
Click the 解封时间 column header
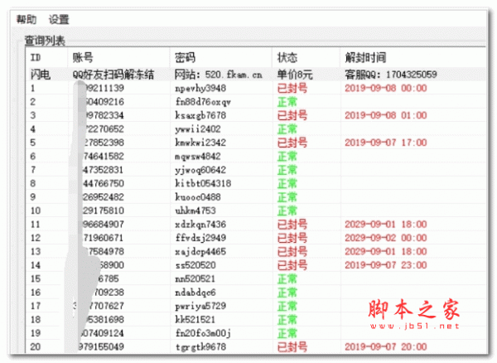pyautogui.click(x=365, y=57)
